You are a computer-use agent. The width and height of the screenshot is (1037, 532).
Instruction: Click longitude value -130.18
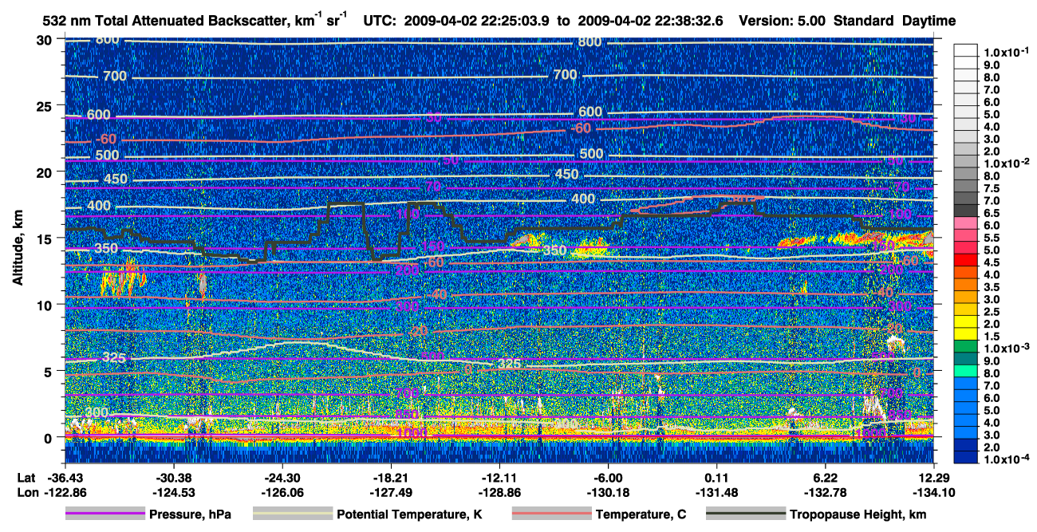click(608, 493)
